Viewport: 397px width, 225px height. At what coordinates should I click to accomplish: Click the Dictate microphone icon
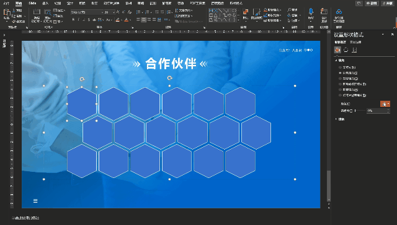(311, 14)
